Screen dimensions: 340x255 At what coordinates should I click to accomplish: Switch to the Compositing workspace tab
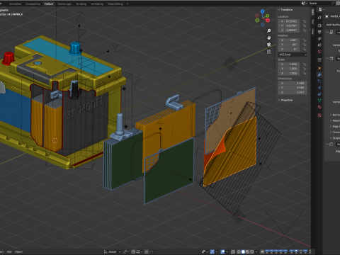pyautogui.click(x=33, y=4)
